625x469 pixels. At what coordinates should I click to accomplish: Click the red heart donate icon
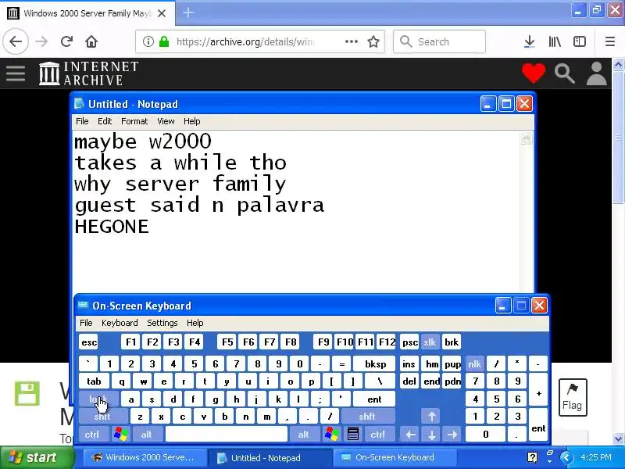pos(534,73)
